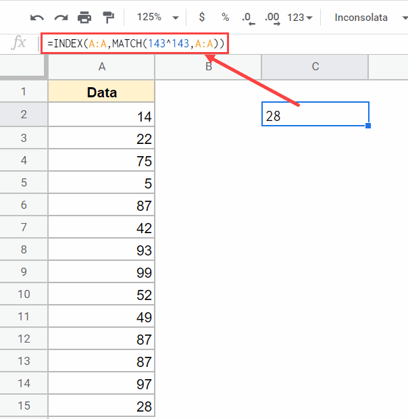Click cell A9 containing 99
The height and width of the screenshot is (419, 408).
click(x=101, y=272)
